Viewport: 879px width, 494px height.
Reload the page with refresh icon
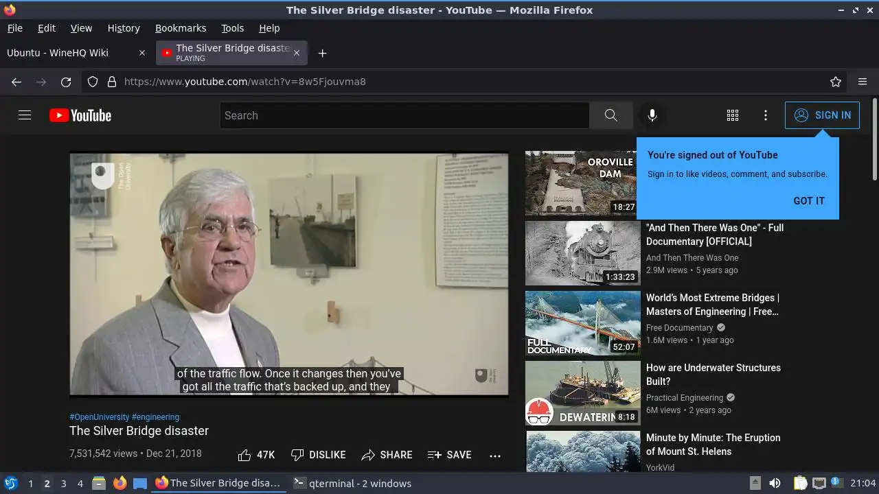click(66, 82)
